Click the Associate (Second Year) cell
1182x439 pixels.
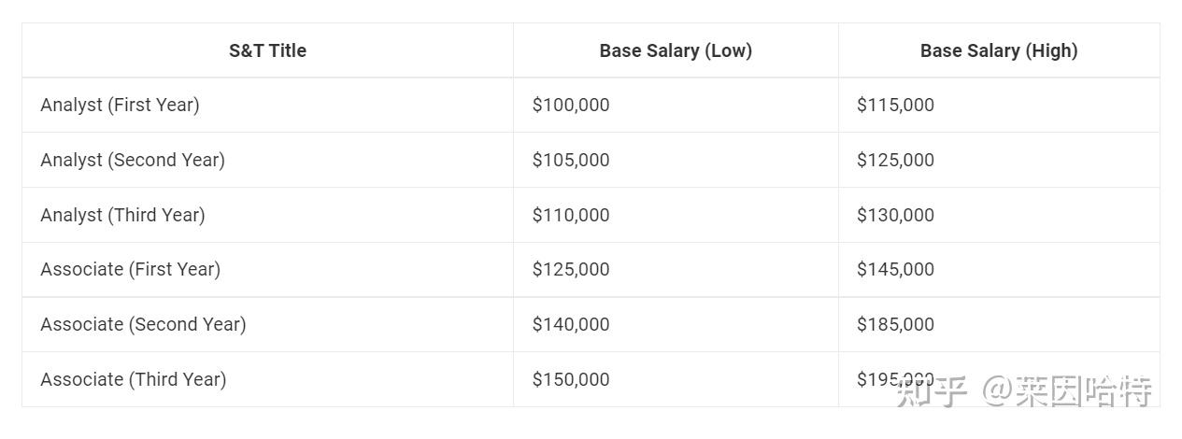(143, 324)
